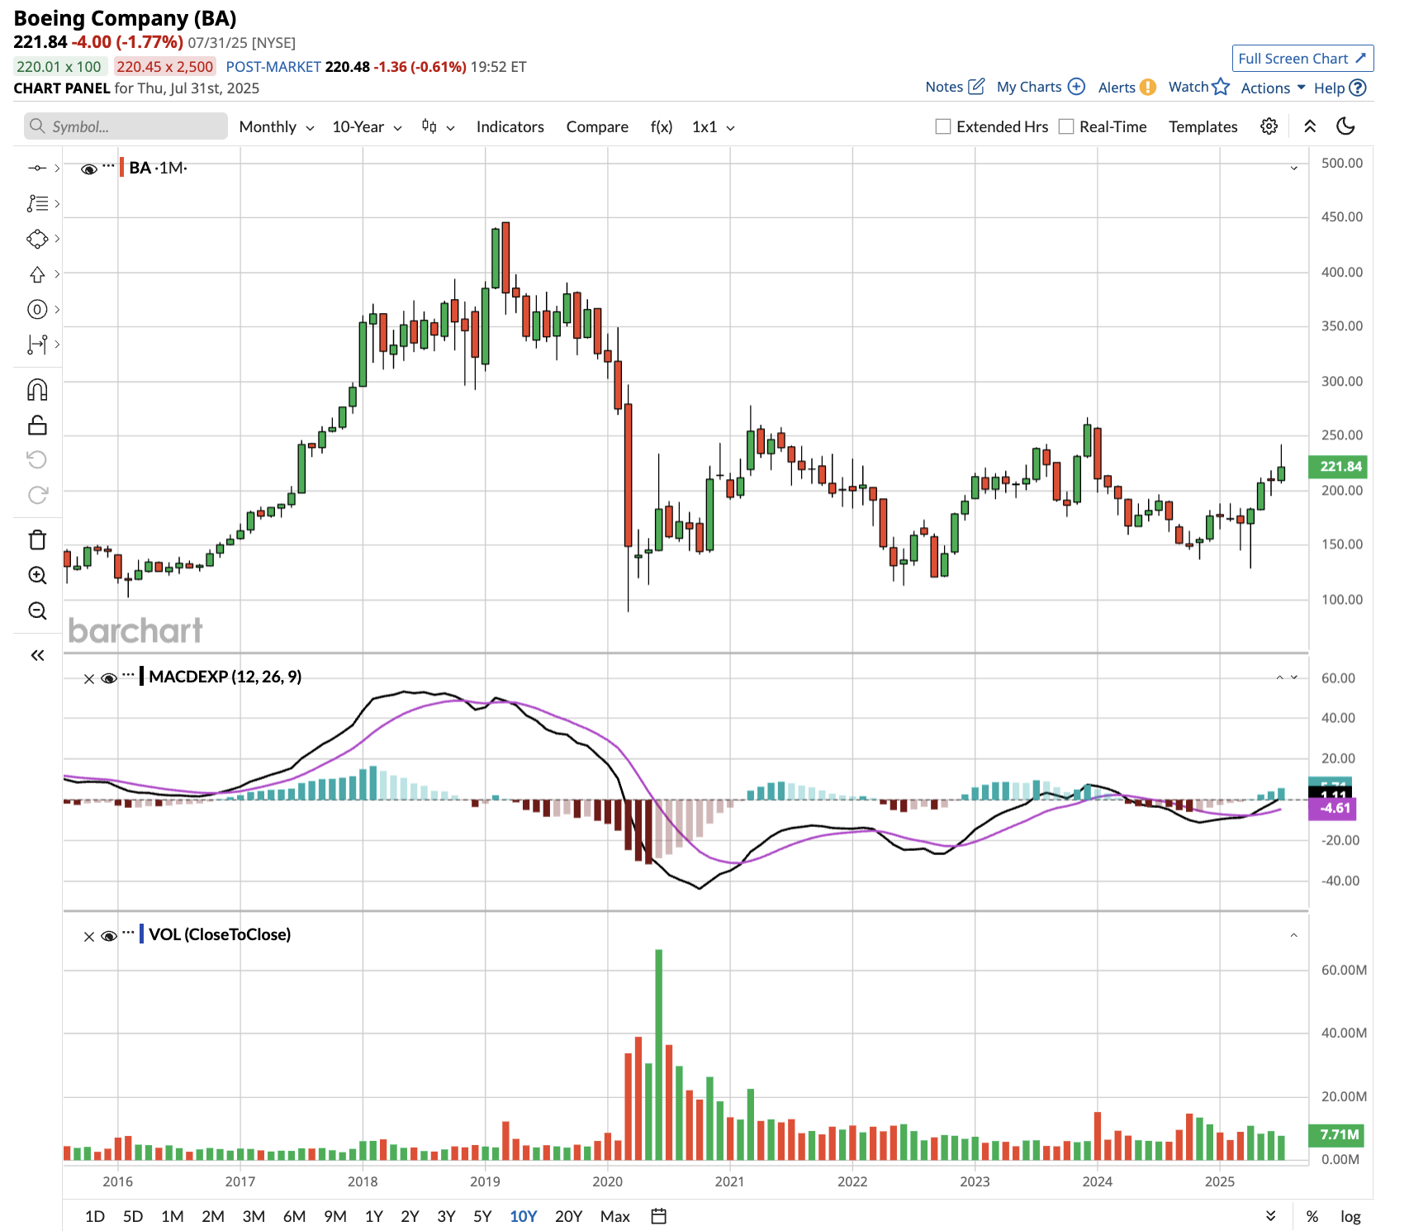Zoom in on the chart
Screen dimensions: 1409x1231
coord(37,576)
